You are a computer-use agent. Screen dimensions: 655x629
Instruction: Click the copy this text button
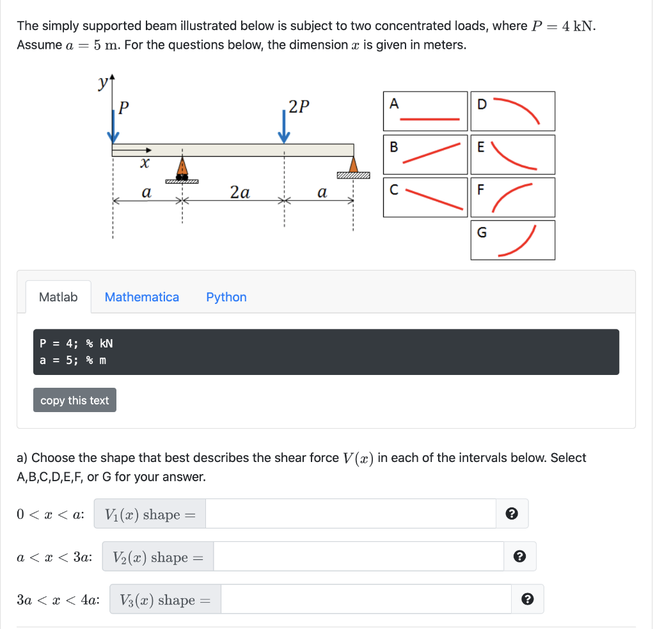[x=74, y=399]
